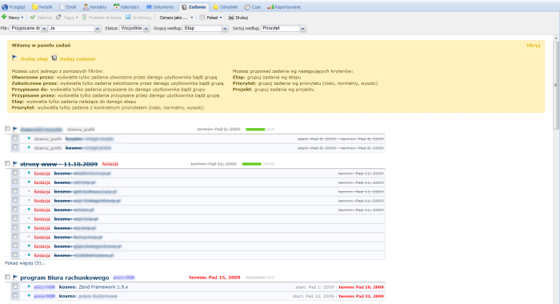Click the vertical scrollbar thumb

(x=556, y=86)
